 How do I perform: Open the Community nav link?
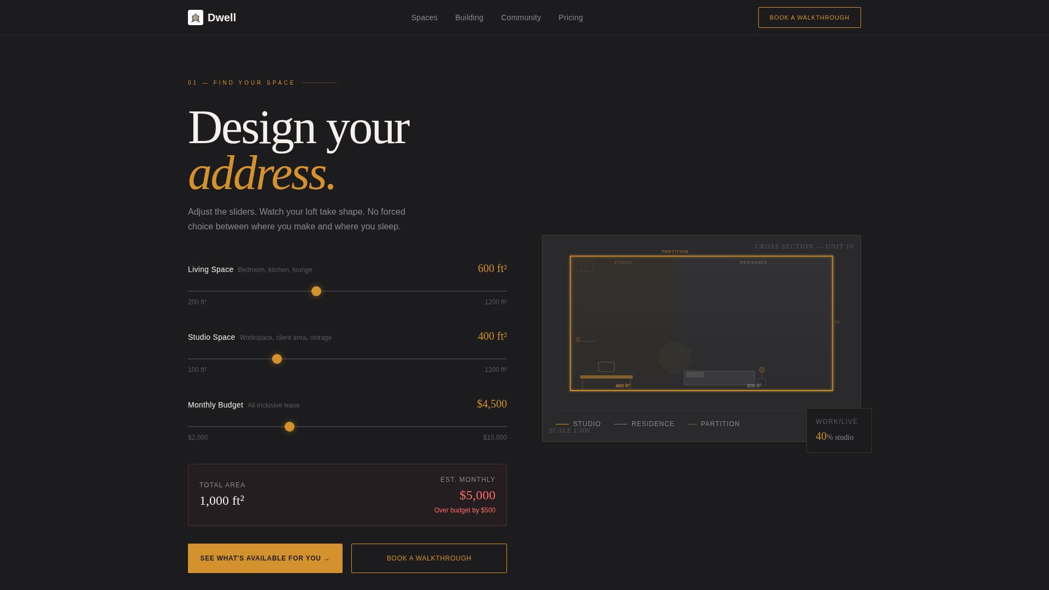(521, 17)
